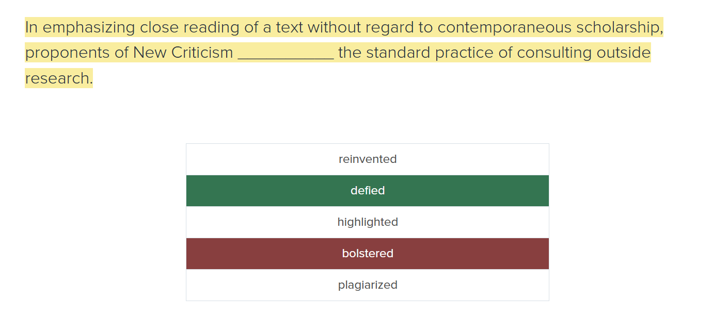Viewport: 713px width, 315px height.
Task: Click the word 'outside' in the second line
Action: pos(624,53)
